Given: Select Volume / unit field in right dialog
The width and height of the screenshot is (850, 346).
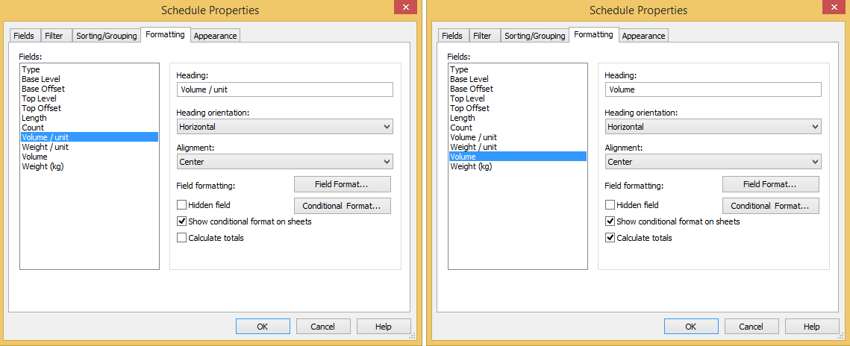Looking at the screenshot, I should 518,137.
